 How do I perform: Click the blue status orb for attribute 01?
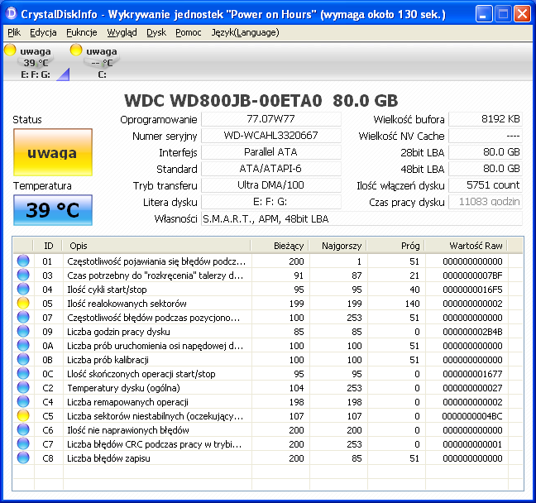pyautogui.click(x=23, y=261)
